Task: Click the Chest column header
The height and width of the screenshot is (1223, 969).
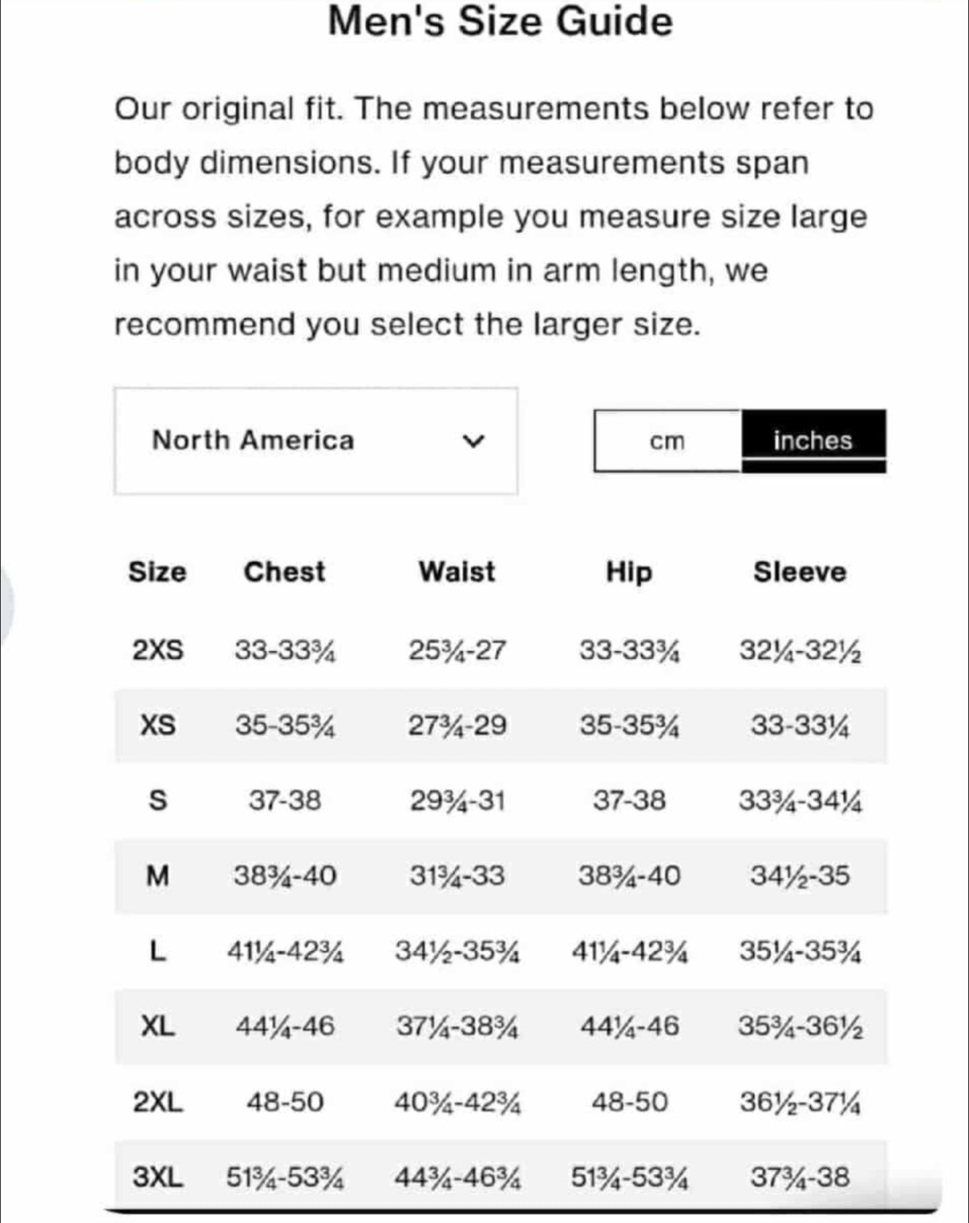Action: coord(284,572)
